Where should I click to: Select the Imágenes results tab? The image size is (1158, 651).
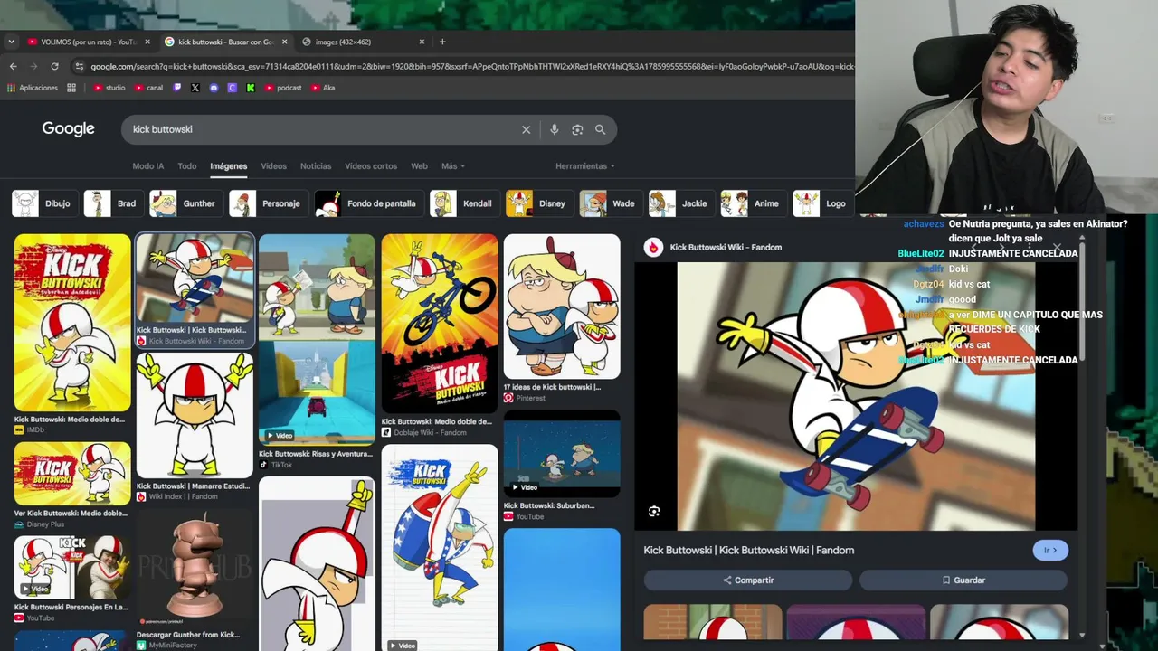[229, 166]
